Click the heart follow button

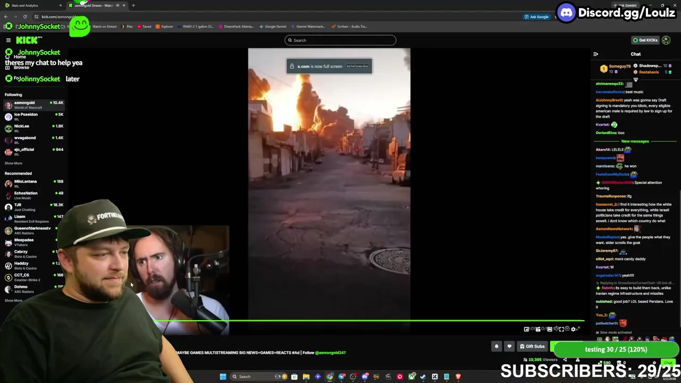[509, 346]
